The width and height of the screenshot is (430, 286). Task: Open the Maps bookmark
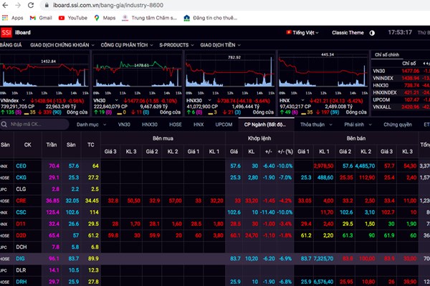click(x=105, y=16)
